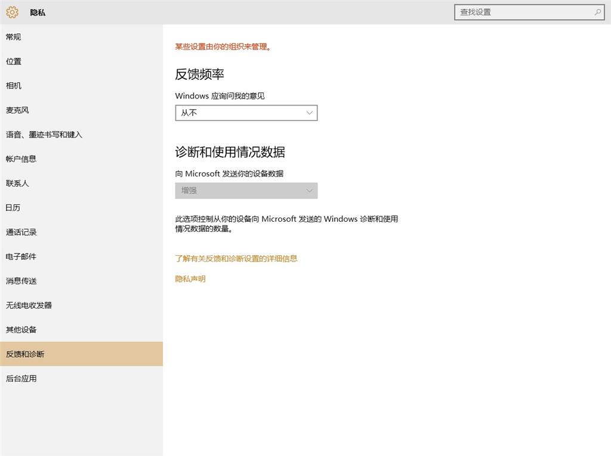Go to 帐户信息 settings
611x456 pixels.
point(81,159)
